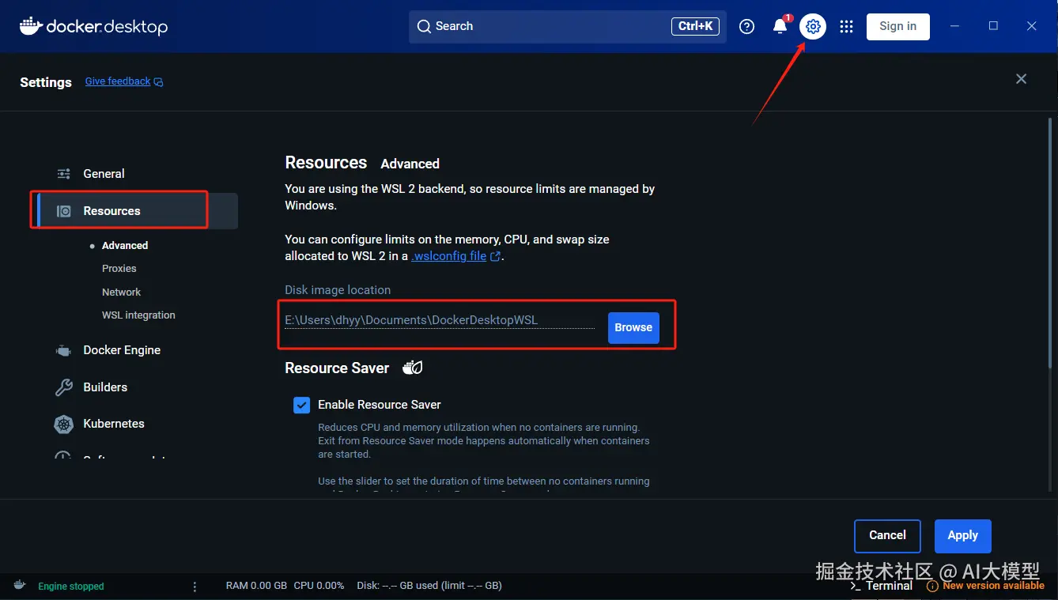Click the Disk usage status text

click(x=429, y=586)
